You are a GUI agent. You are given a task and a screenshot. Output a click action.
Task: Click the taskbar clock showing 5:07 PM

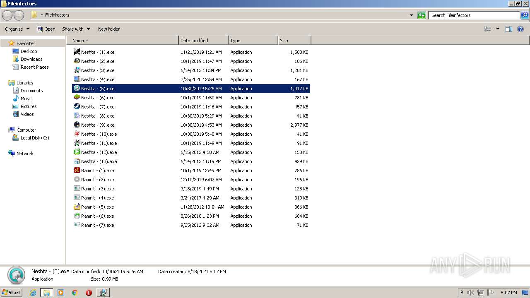click(x=508, y=293)
